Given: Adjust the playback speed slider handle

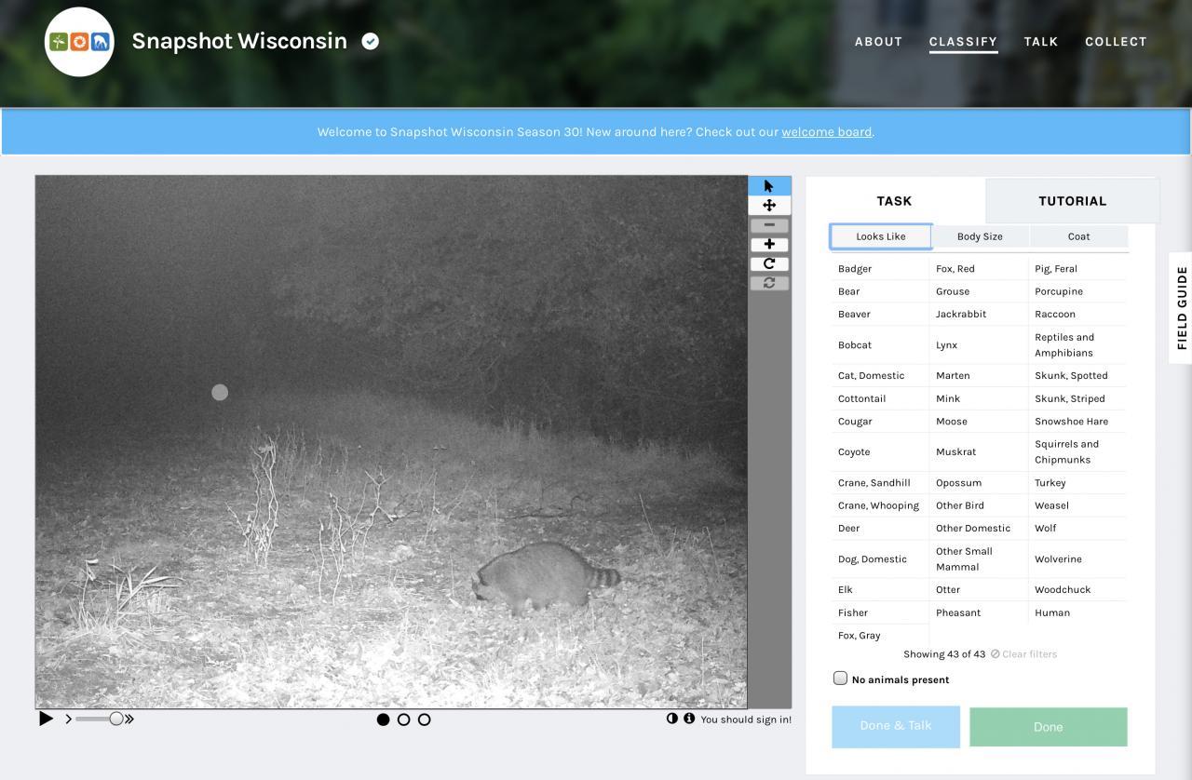Looking at the screenshot, I should click(116, 719).
